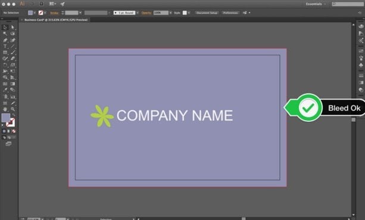Click the large Fill color swatch

(x=5, y=118)
